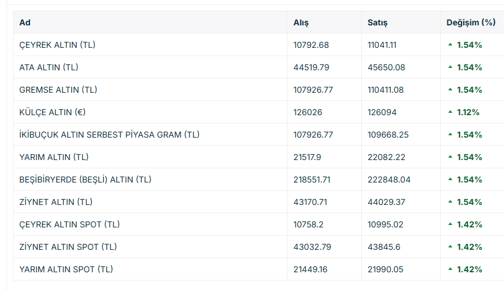The width and height of the screenshot is (504, 290).
Task: Click sell price 11041.11
Action: click(x=382, y=45)
